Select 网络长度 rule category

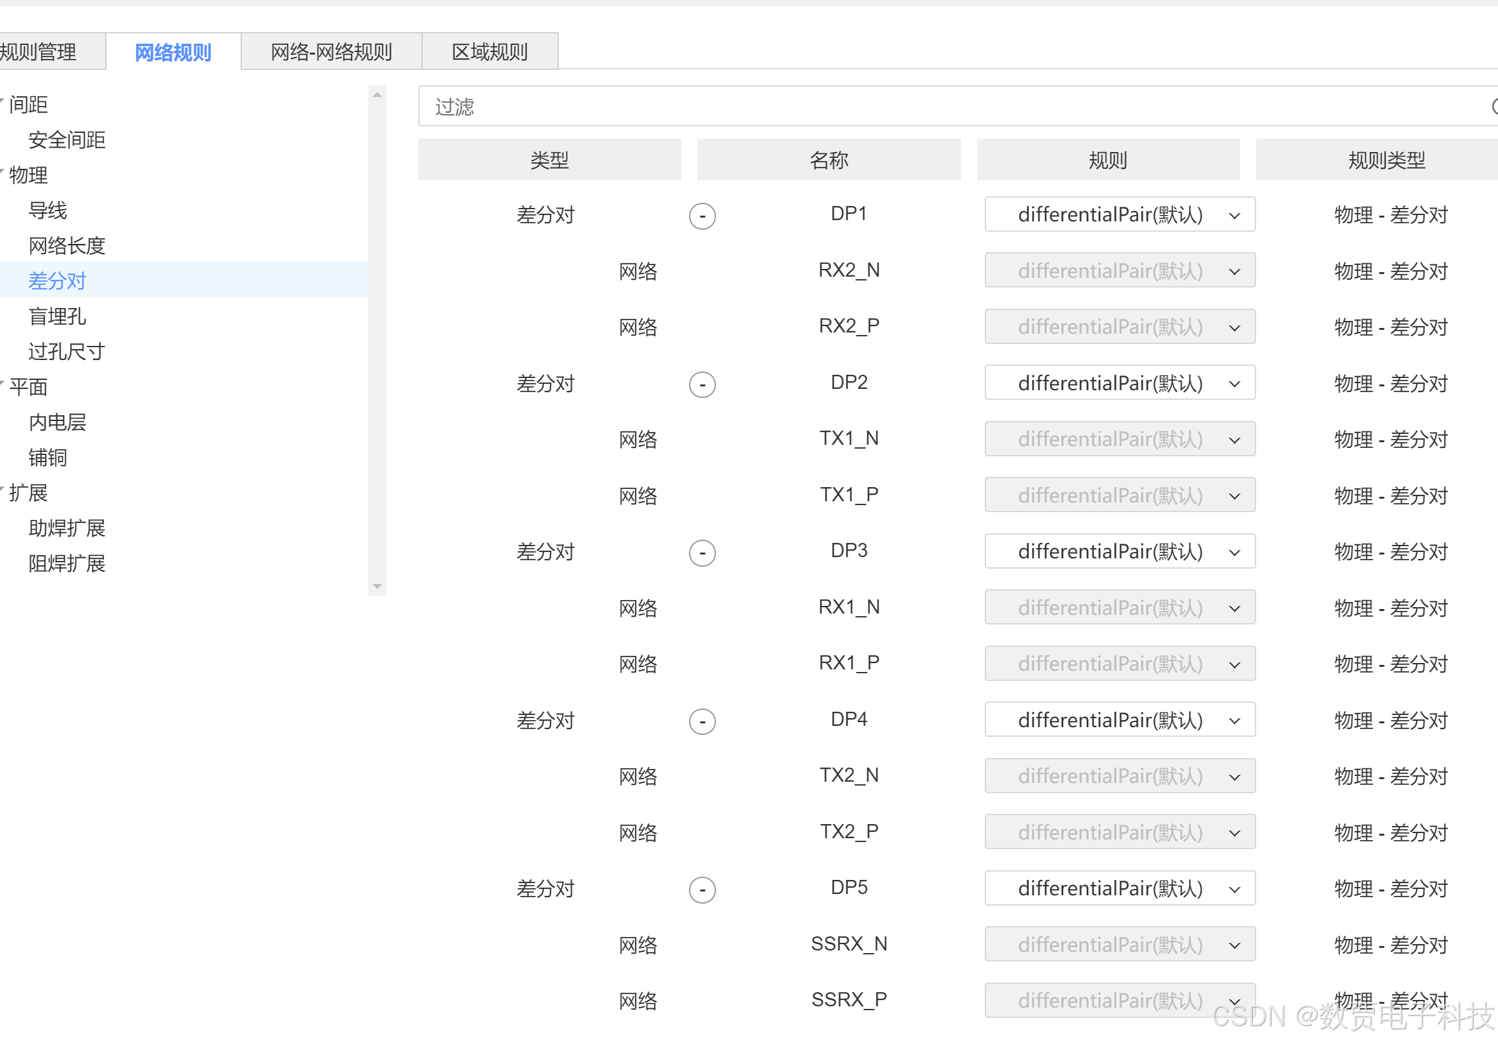67,246
